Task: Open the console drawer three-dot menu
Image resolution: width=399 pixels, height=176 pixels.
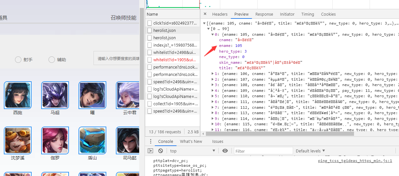Action: tap(150, 142)
